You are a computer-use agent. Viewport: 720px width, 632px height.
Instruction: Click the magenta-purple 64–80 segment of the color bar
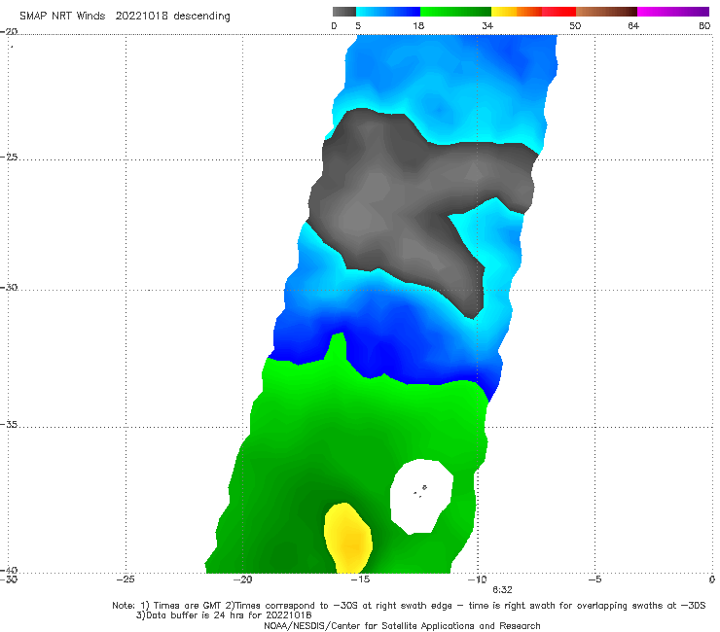pyautogui.click(x=673, y=12)
